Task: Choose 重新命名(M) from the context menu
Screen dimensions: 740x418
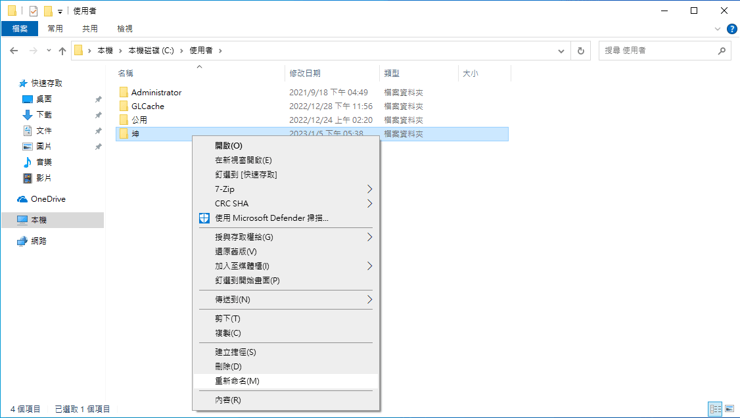Action: 237,381
